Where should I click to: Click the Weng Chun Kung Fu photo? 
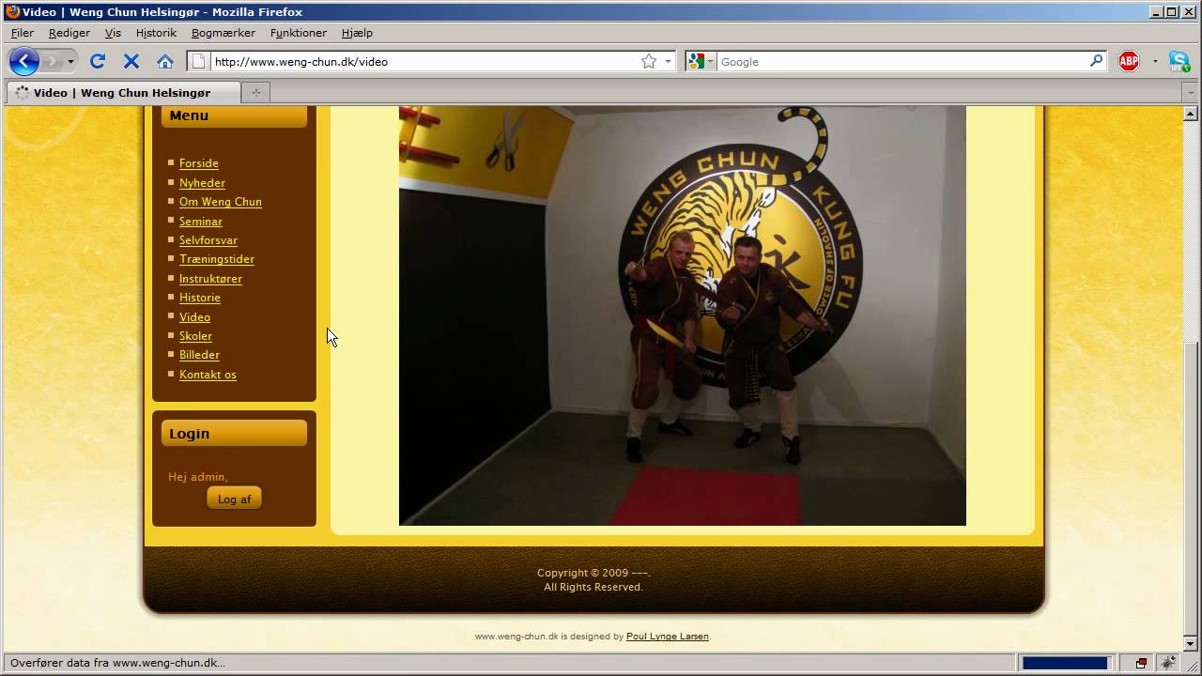(x=683, y=315)
